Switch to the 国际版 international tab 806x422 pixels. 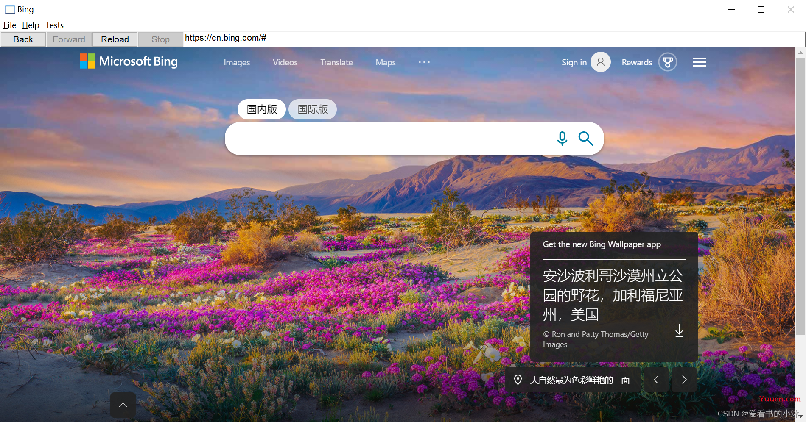313,109
